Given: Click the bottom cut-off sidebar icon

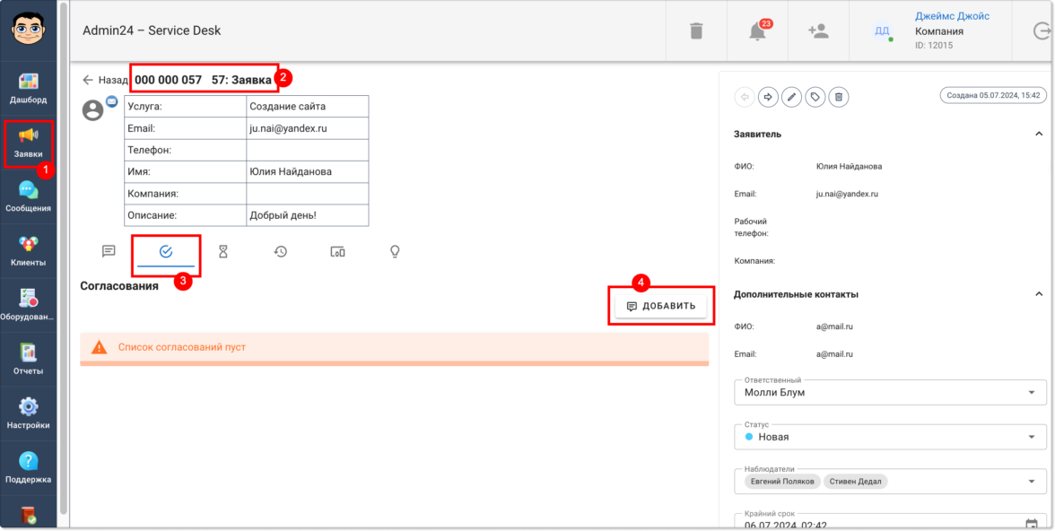Looking at the screenshot, I should pos(29,515).
